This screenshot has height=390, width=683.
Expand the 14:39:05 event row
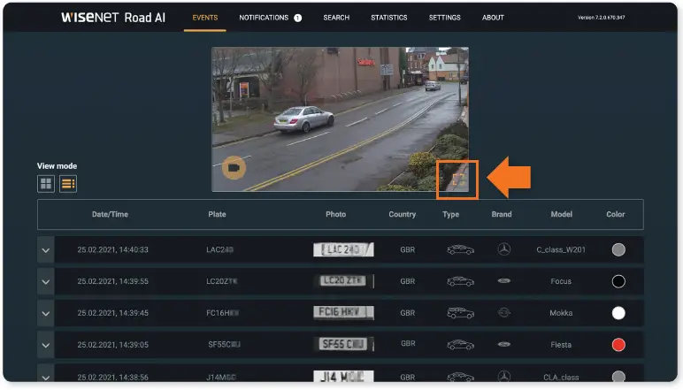[x=46, y=345]
